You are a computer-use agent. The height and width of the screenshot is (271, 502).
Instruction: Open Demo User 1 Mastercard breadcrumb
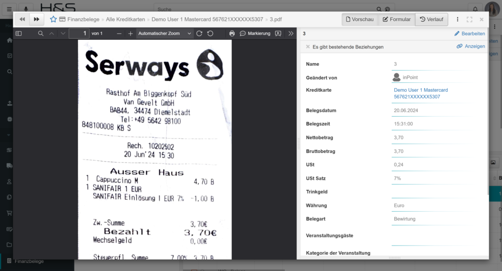[207, 20]
